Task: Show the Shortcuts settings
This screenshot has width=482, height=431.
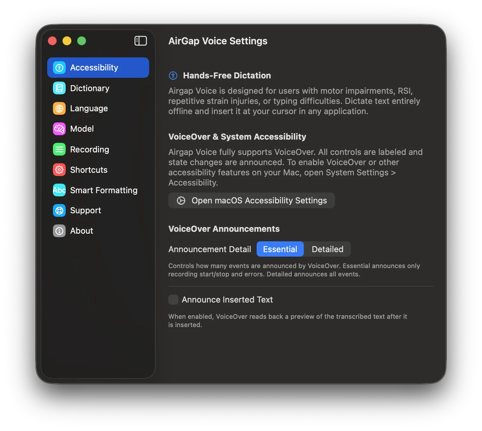Action: (98, 170)
